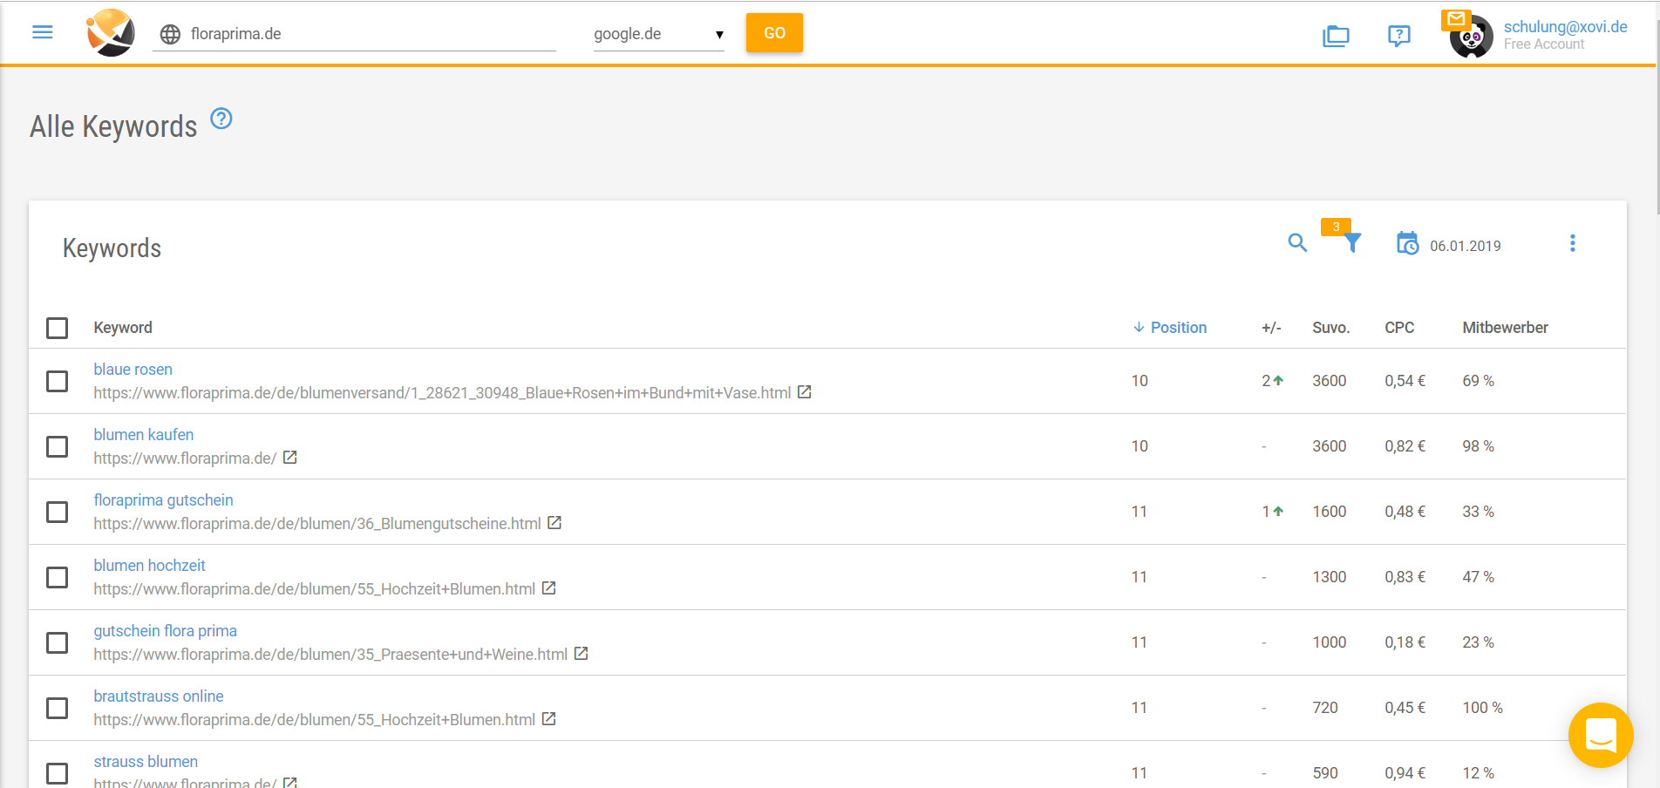Click the 1600 Suvo. value
The image size is (1660, 788).
pos(1329,512)
